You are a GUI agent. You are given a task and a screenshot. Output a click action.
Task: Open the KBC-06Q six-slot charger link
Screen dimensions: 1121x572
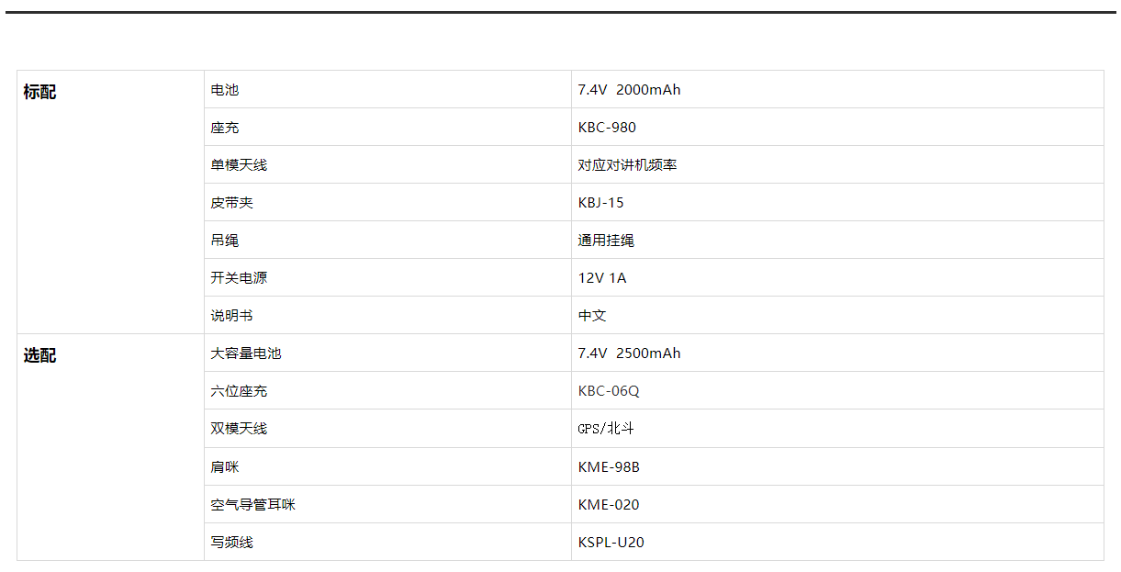(x=609, y=391)
